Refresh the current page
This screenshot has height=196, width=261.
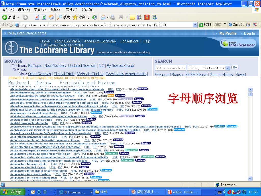click(x=44, y=17)
